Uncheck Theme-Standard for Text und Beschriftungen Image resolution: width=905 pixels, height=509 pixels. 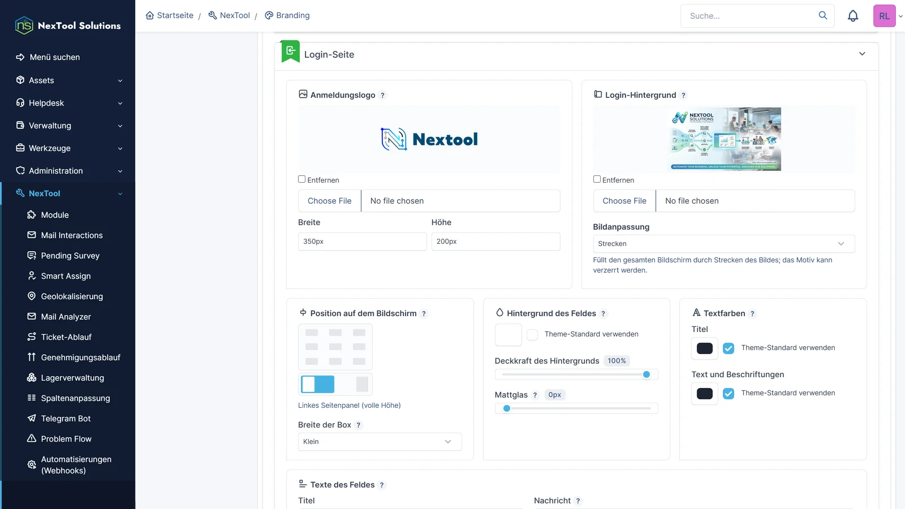pyautogui.click(x=729, y=394)
